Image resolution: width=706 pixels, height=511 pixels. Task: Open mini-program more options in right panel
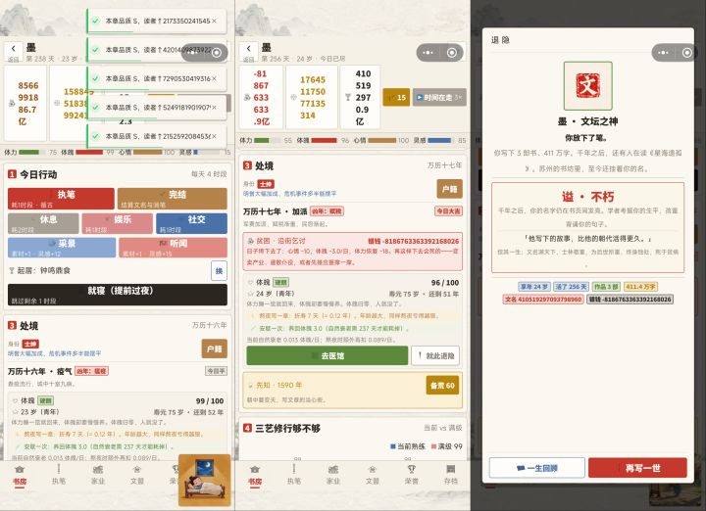coord(663,53)
